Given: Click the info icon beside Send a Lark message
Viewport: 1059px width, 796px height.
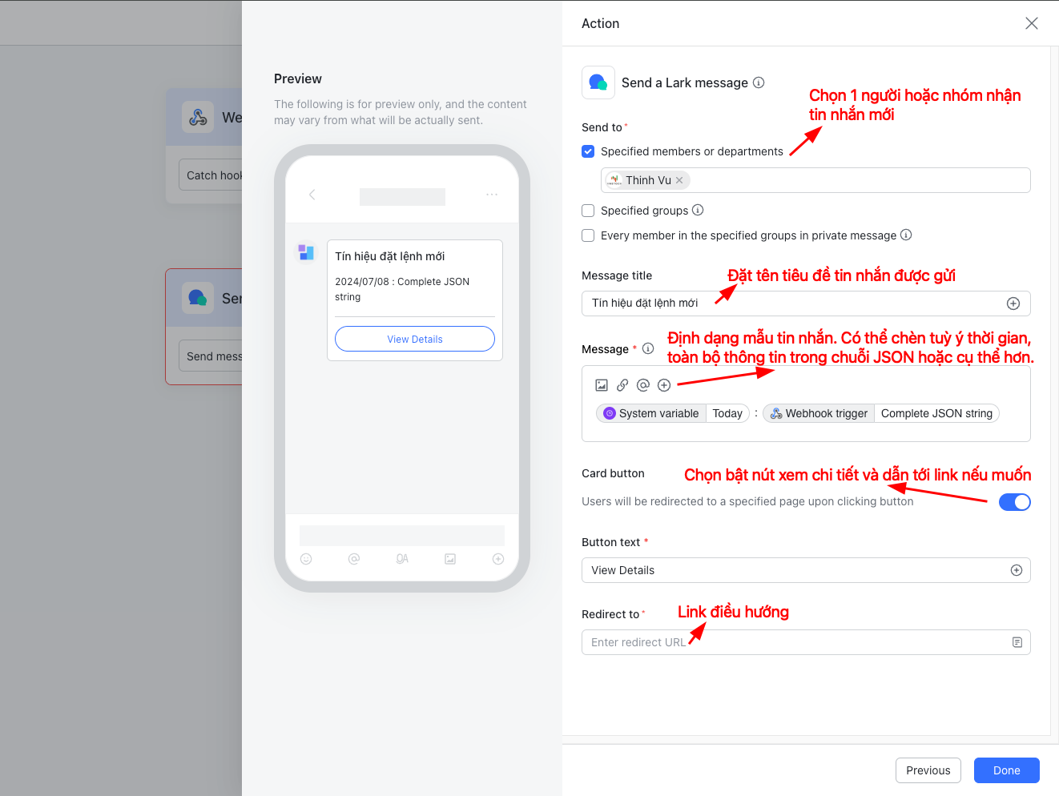Looking at the screenshot, I should pyautogui.click(x=758, y=82).
